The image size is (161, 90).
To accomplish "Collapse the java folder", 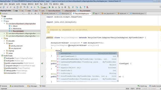I will [2, 21].
